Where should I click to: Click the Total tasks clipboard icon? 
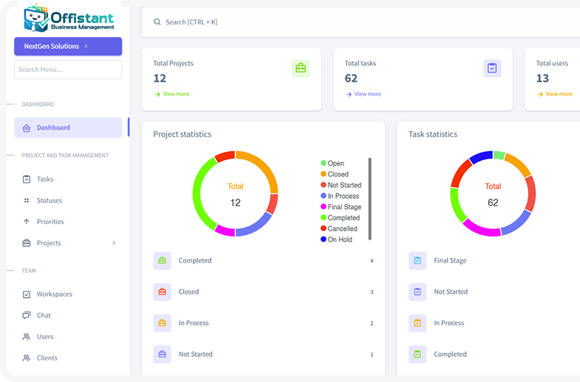(x=492, y=68)
